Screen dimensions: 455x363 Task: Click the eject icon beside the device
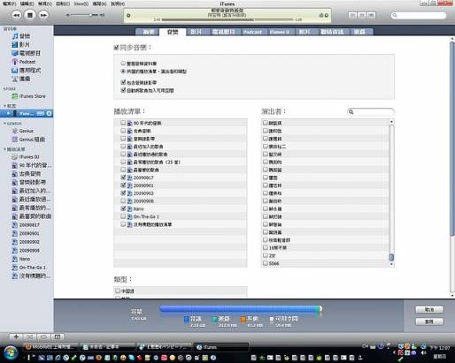click(x=49, y=114)
